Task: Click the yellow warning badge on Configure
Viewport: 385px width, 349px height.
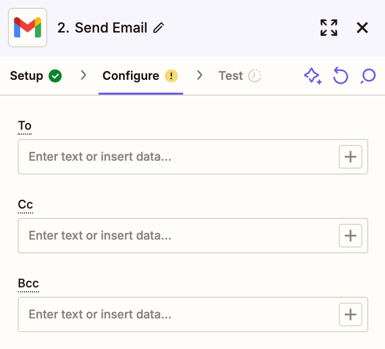Action: (171, 76)
